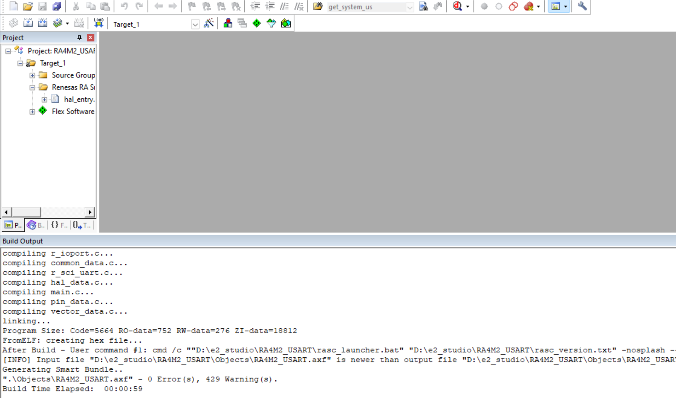Collapse Target_1 tree node
Image resolution: width=676 pixels, height=398 pixels.
coord(20,63)
